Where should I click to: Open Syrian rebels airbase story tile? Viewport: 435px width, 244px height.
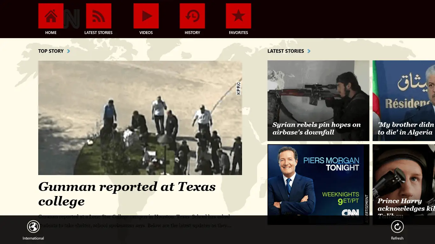318,101
